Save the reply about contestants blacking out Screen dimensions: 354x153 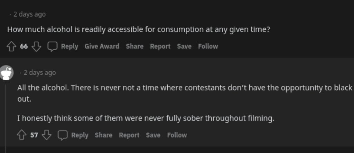click(x=153, y=135)
